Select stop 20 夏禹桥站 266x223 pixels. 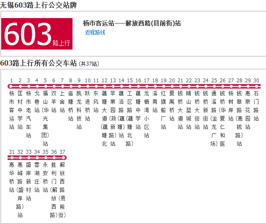pos(172,106)
